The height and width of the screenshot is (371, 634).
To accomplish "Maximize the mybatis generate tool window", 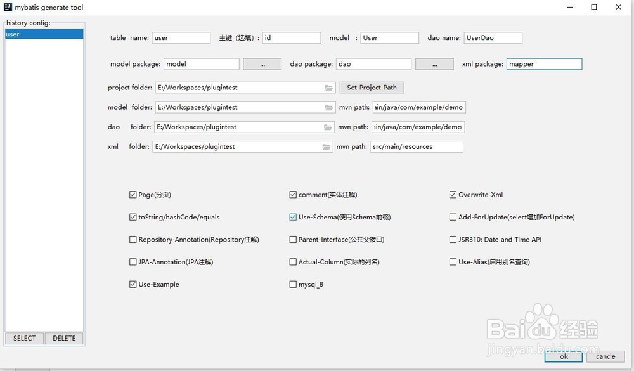I will tap(594, 7).
